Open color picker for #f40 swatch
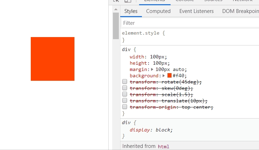This screenshot has width=259, height=150. tap(170, 76)
